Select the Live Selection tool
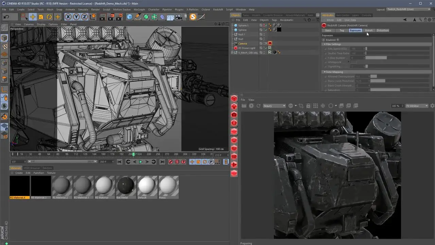The height and width of the screenshot is (245, 435). tap(24, 17)
